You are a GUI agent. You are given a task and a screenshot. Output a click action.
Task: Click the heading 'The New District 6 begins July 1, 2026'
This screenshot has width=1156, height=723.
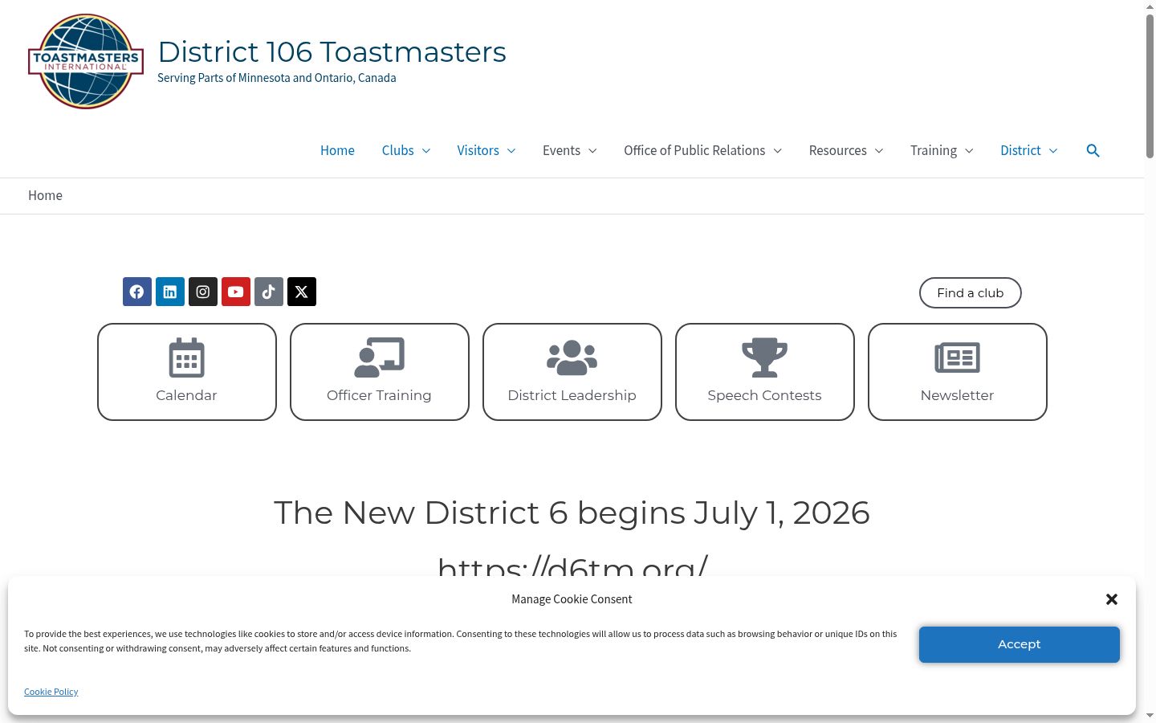coord(572,513)
